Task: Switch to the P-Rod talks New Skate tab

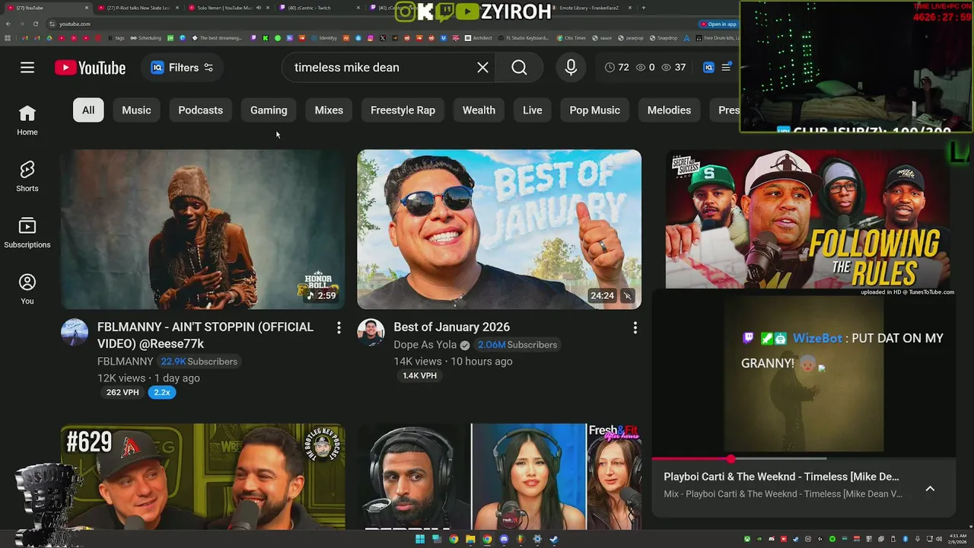Action: coord(137,8)
